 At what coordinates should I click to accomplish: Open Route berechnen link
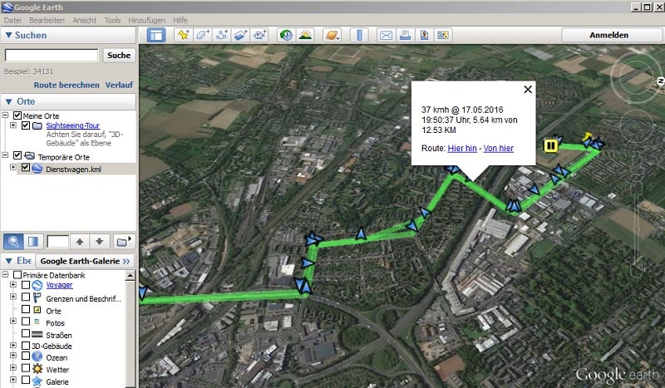[66, 85]
